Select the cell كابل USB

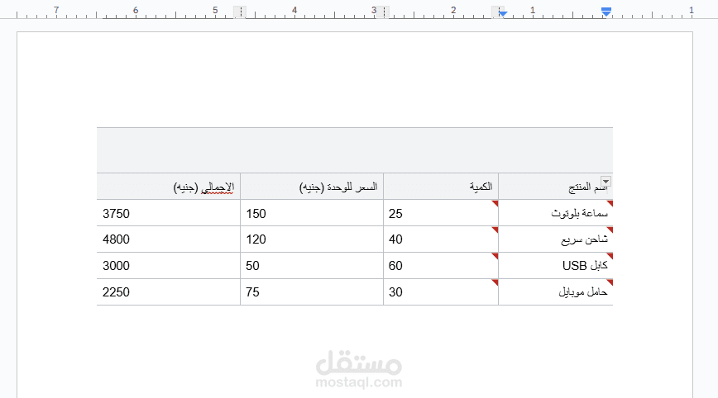[555, 266]
